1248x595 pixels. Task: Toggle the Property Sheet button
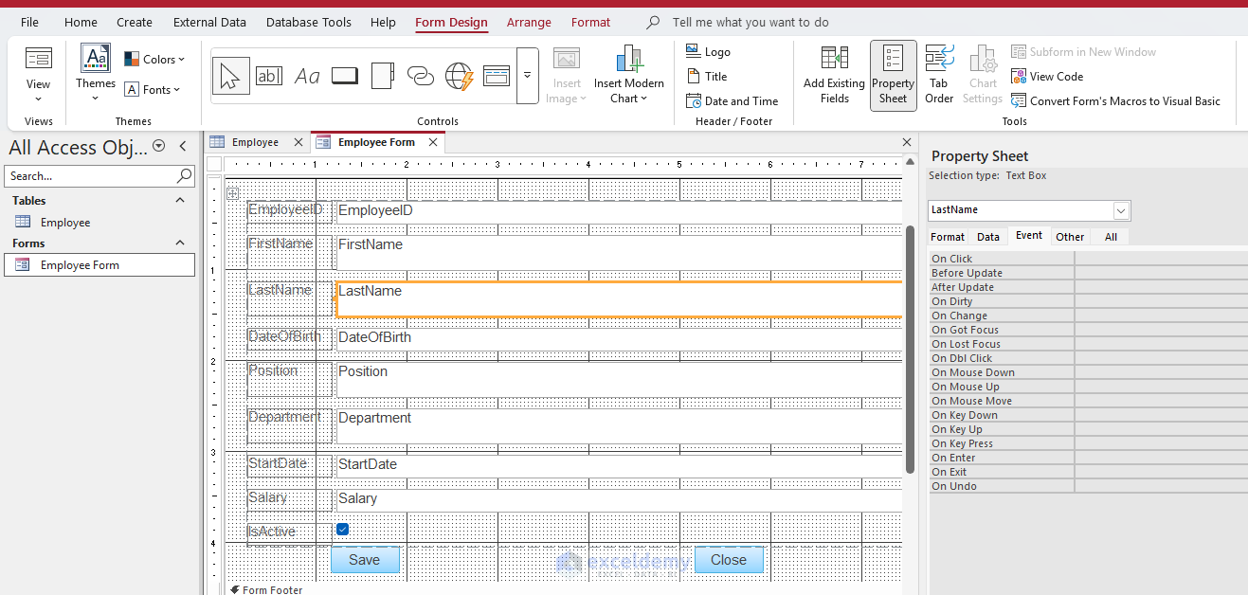(x=894, y=75)
